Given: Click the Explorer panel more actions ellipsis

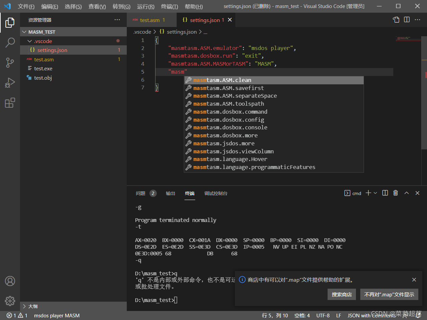Looking at the screenshot, I should pyautogui.click(x=117, y=20).
